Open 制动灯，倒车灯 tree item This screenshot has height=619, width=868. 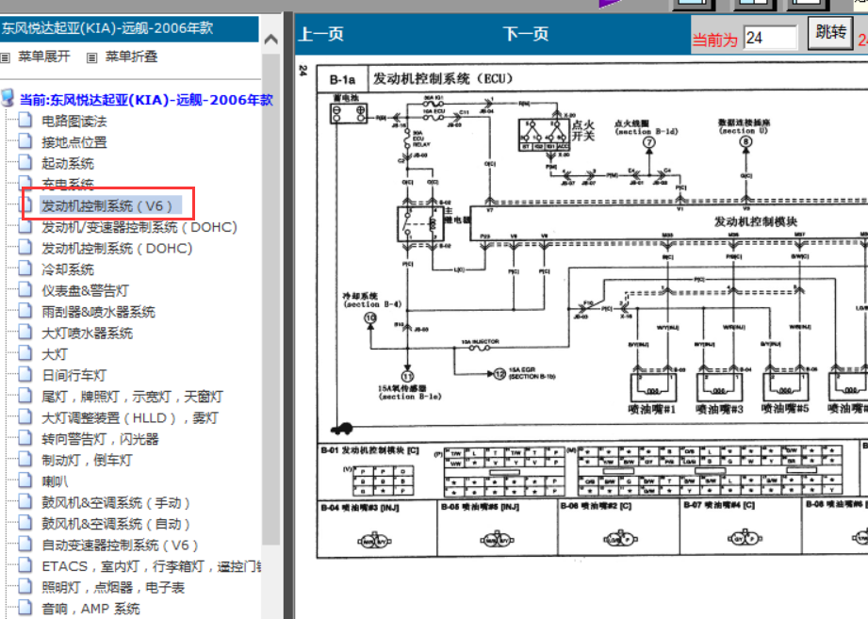click(x=87, y=460)
